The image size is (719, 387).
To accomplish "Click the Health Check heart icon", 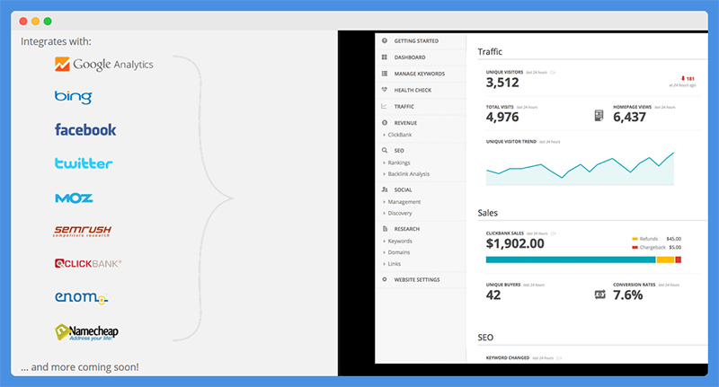I will (385, 90).
